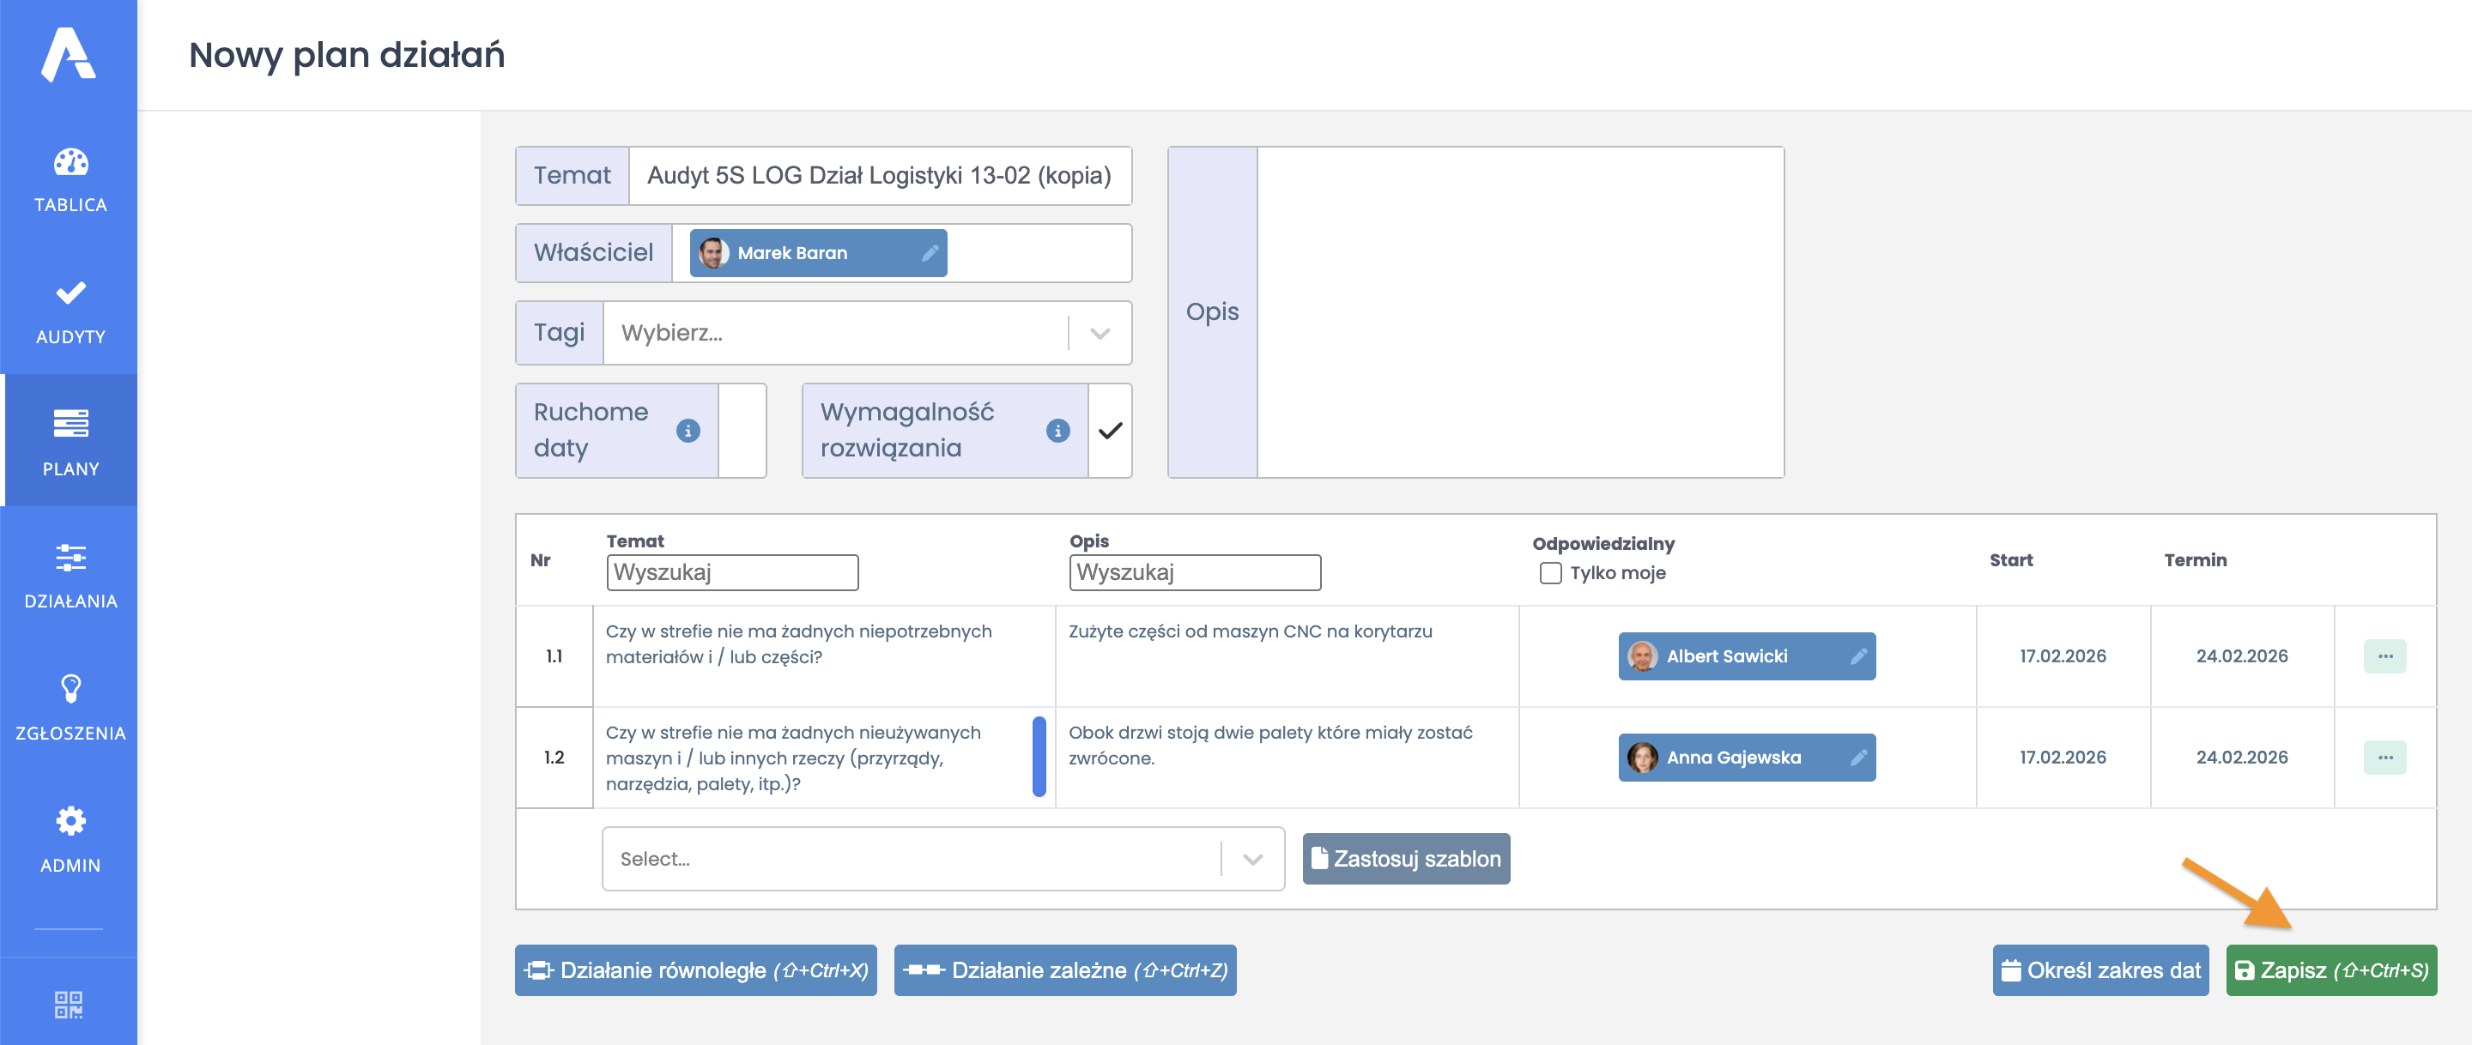Screen dimensions: 2472x1045
Task: Click the QR code icon in sidebar
Action: [69, 1004]
